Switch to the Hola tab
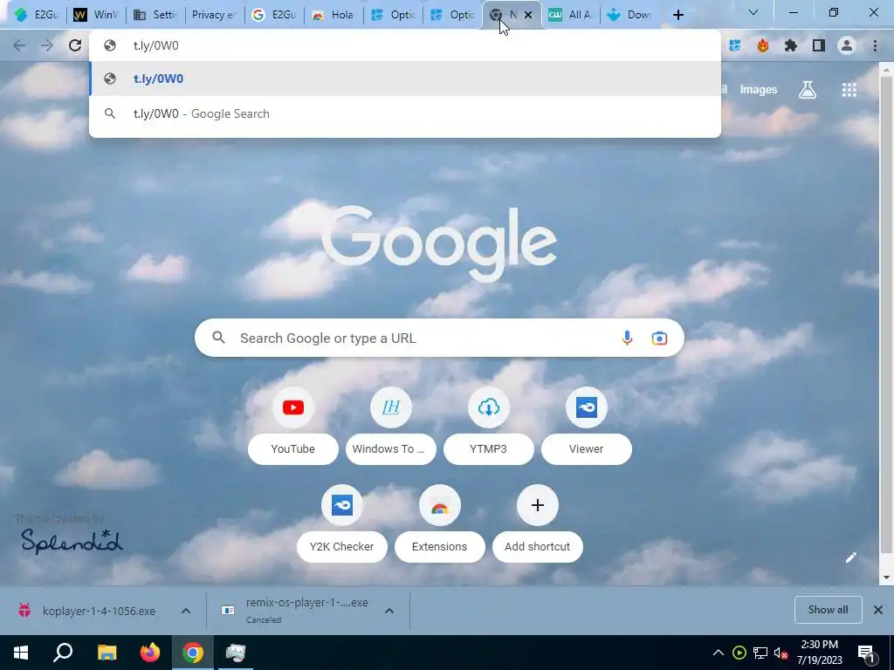 tap(333, 15)
